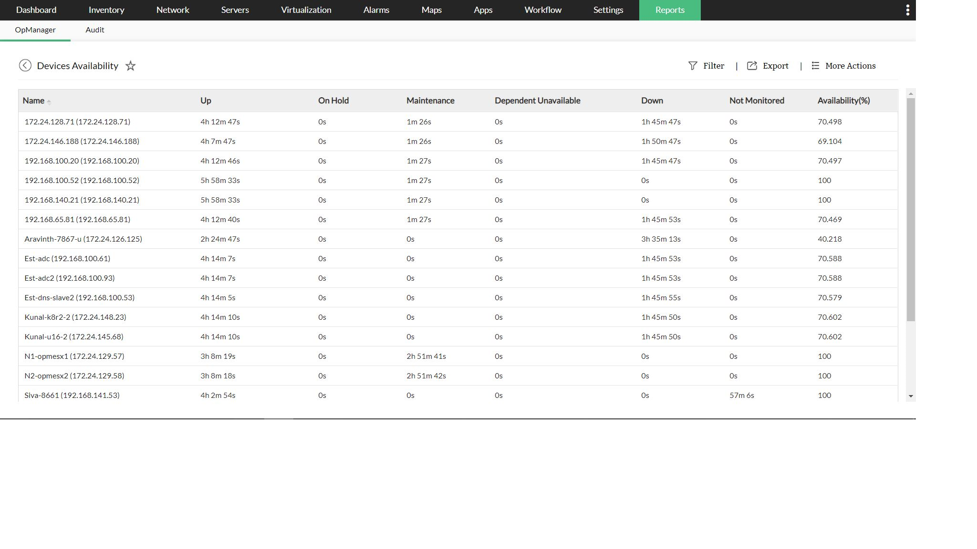The height and width of the screenshot is (549, 977).
Task: Mark Devices Availability report as favorite
Action: tap(130, 66)
